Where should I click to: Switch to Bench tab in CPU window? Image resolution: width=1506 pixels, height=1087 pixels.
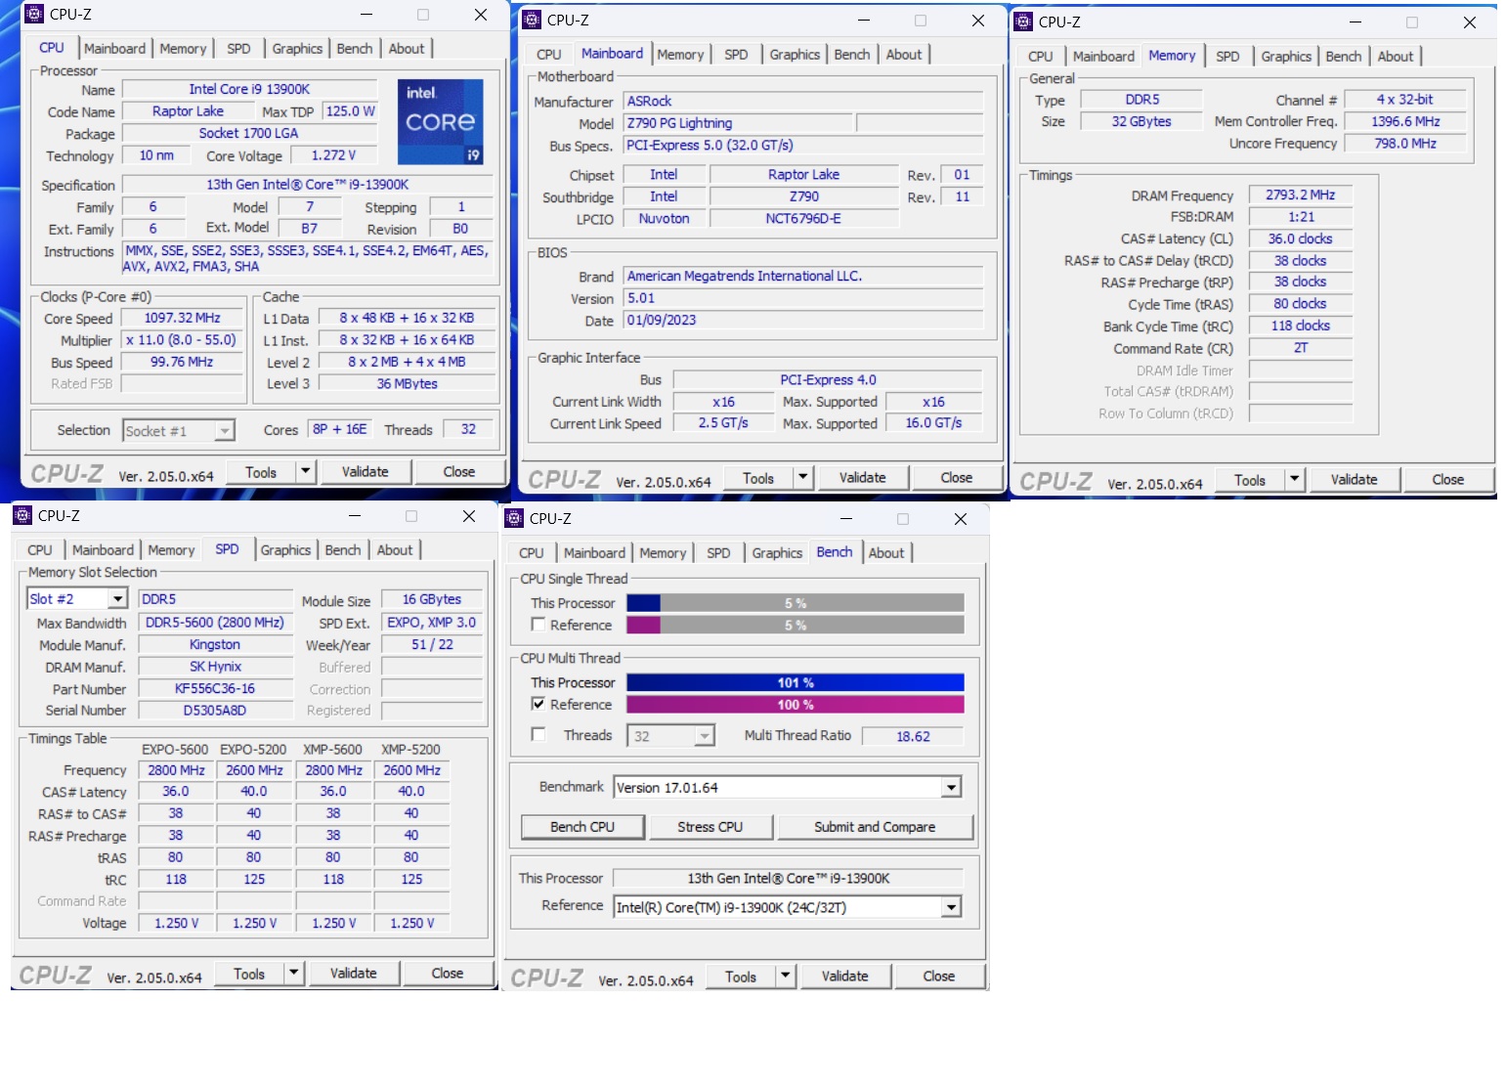tap(354, 49)
